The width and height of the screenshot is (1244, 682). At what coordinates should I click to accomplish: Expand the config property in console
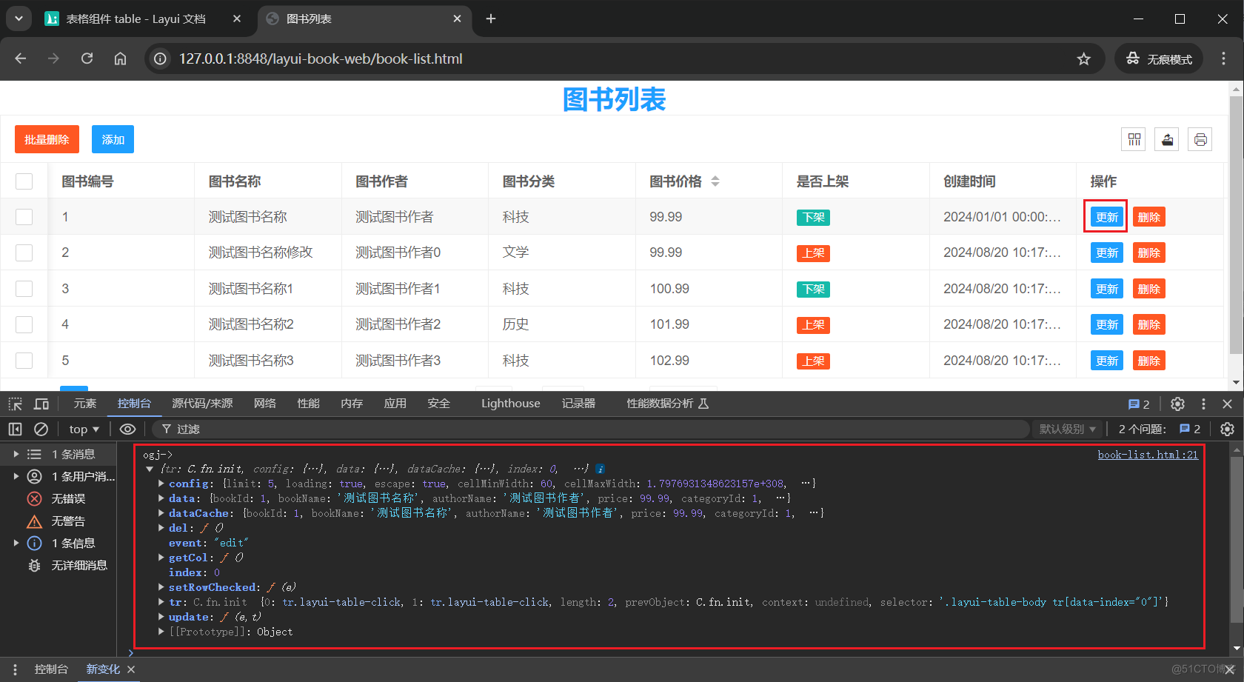click(161, 484)
